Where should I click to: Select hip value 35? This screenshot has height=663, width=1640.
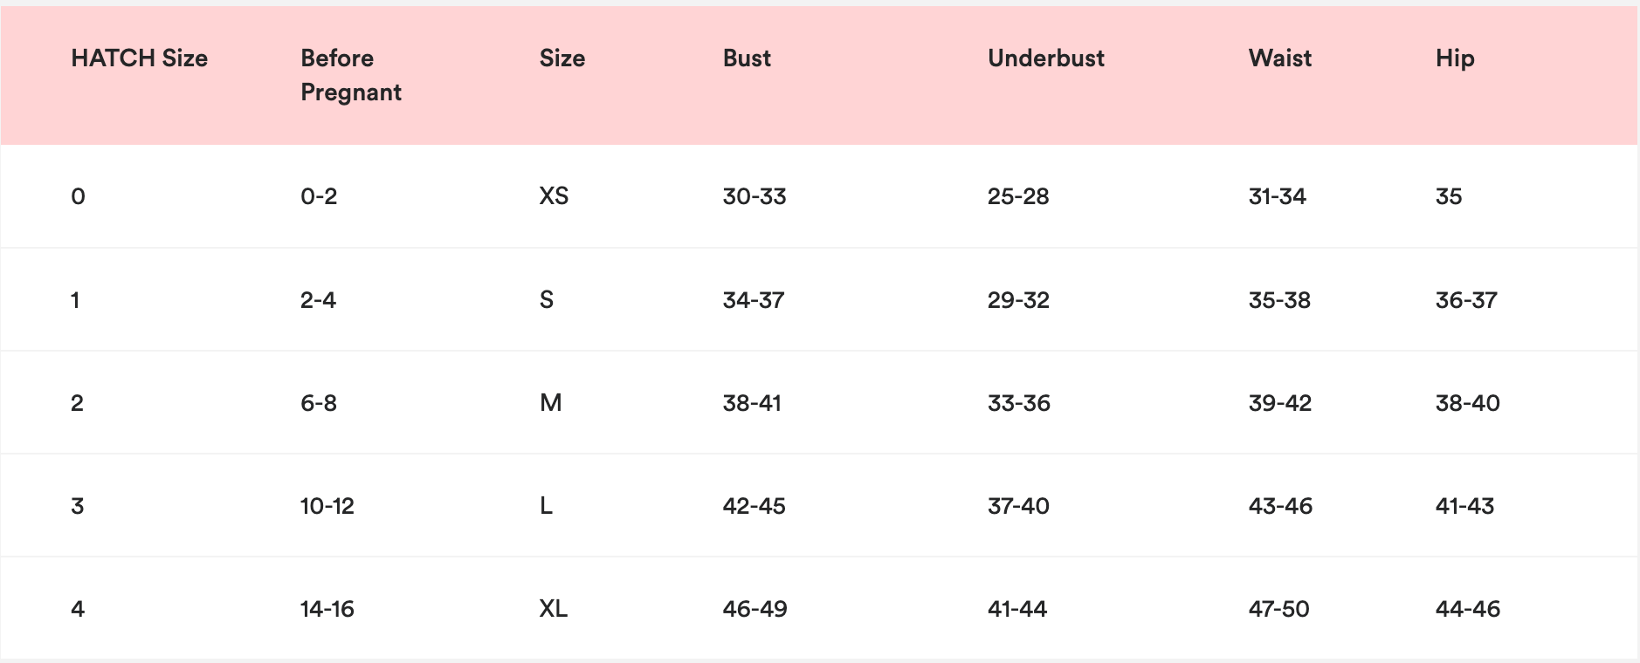click(1449, 195)
